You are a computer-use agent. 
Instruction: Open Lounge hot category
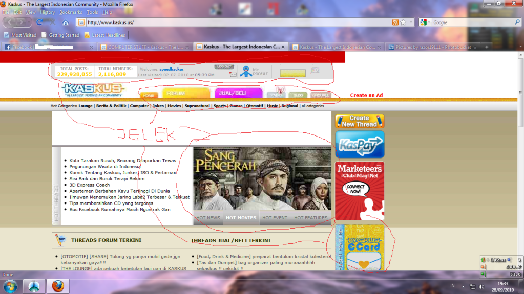point(86,106)
